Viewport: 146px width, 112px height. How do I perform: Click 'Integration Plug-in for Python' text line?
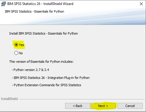pyautogui.click(x=51, y=78)
